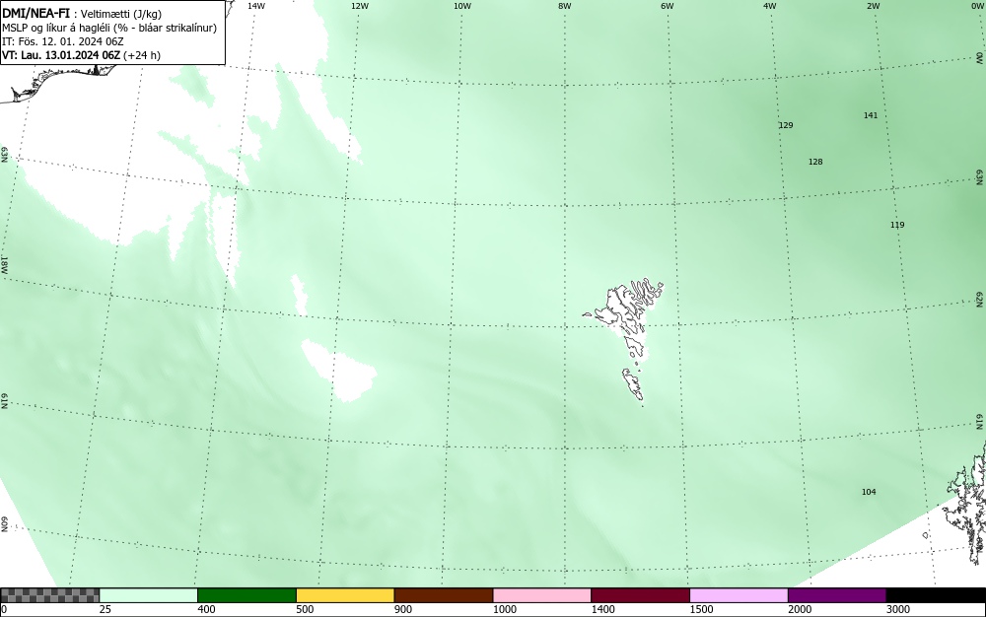Click the purple 2000–3000 legend swatch
This screenshot has width=986, height=617.
click(837, 595)
